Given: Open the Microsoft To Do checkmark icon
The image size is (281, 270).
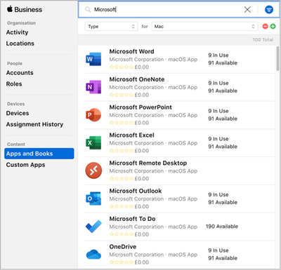Looking at the screenshot, I should 93,227.
